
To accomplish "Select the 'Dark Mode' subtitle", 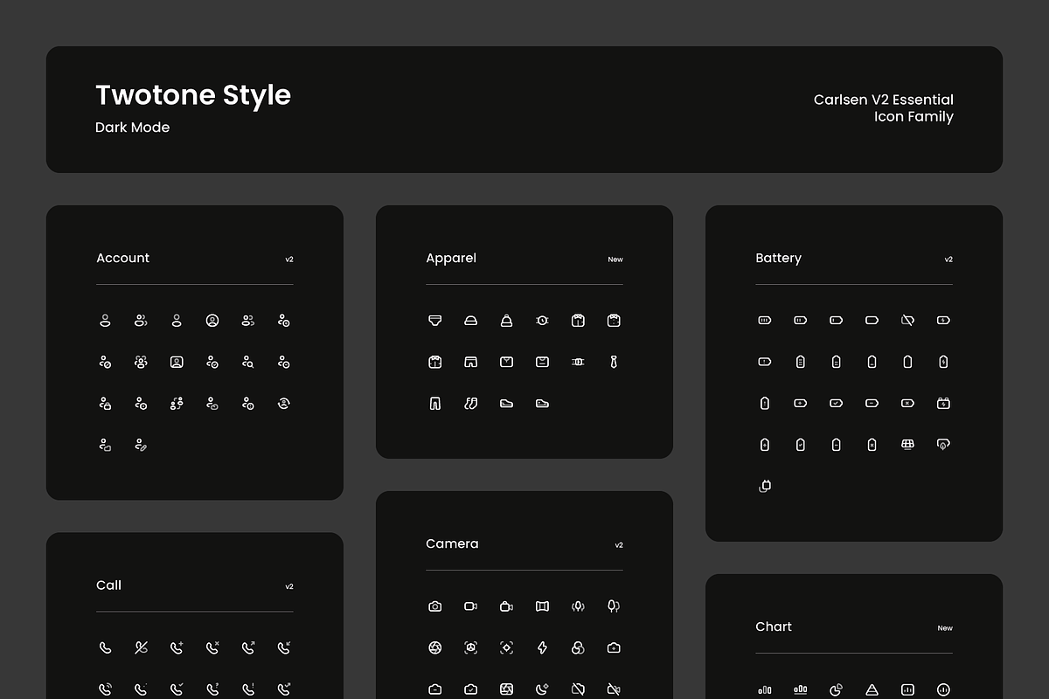I will point(132,128).
